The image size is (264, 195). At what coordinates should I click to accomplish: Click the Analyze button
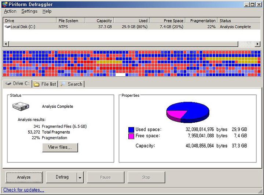[x=24, y=177]
